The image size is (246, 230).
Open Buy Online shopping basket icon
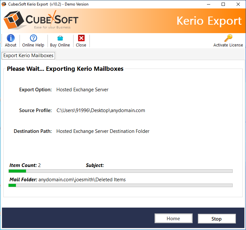click(60, 38)
